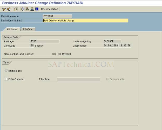This screenshot has width=162, height=130.
Task: Click the Display/Change pencil icon
Action: [x=4, y=9]
